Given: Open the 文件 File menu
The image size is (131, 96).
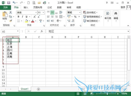Looking at the screenshot, I should tap(6, 8).
